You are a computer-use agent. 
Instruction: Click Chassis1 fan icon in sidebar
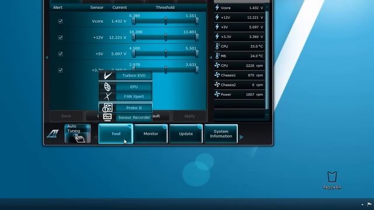(x=217, y=75)
